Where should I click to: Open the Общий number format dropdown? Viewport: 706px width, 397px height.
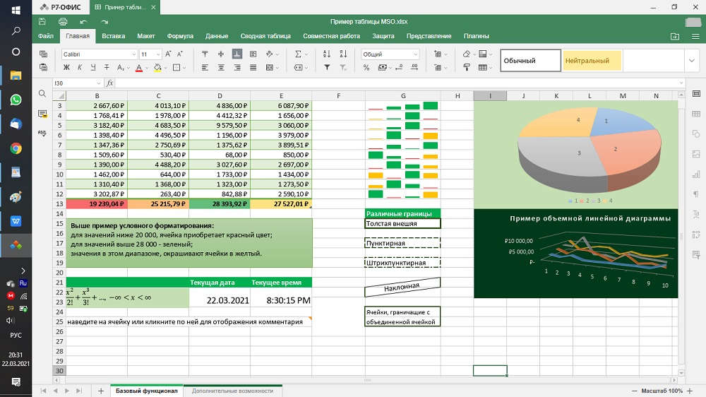[414, 54]
